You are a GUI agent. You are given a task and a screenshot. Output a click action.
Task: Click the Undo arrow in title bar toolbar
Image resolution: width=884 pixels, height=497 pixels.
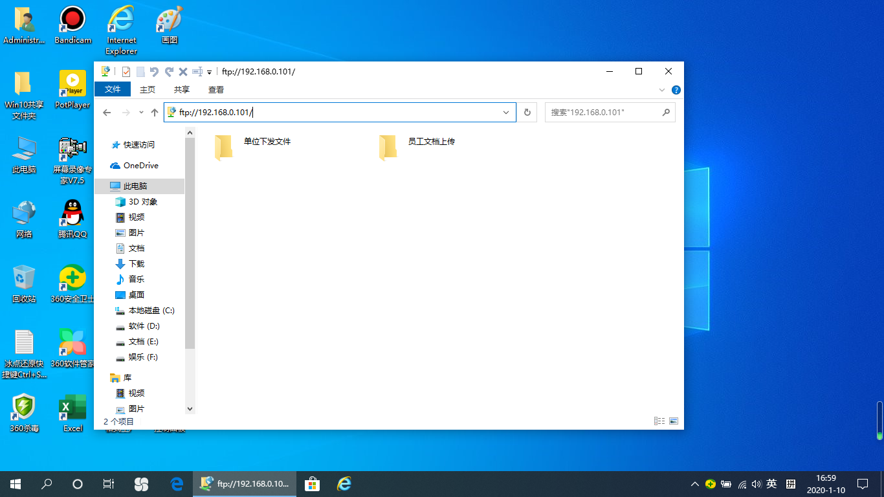click(x=154, y=71)
